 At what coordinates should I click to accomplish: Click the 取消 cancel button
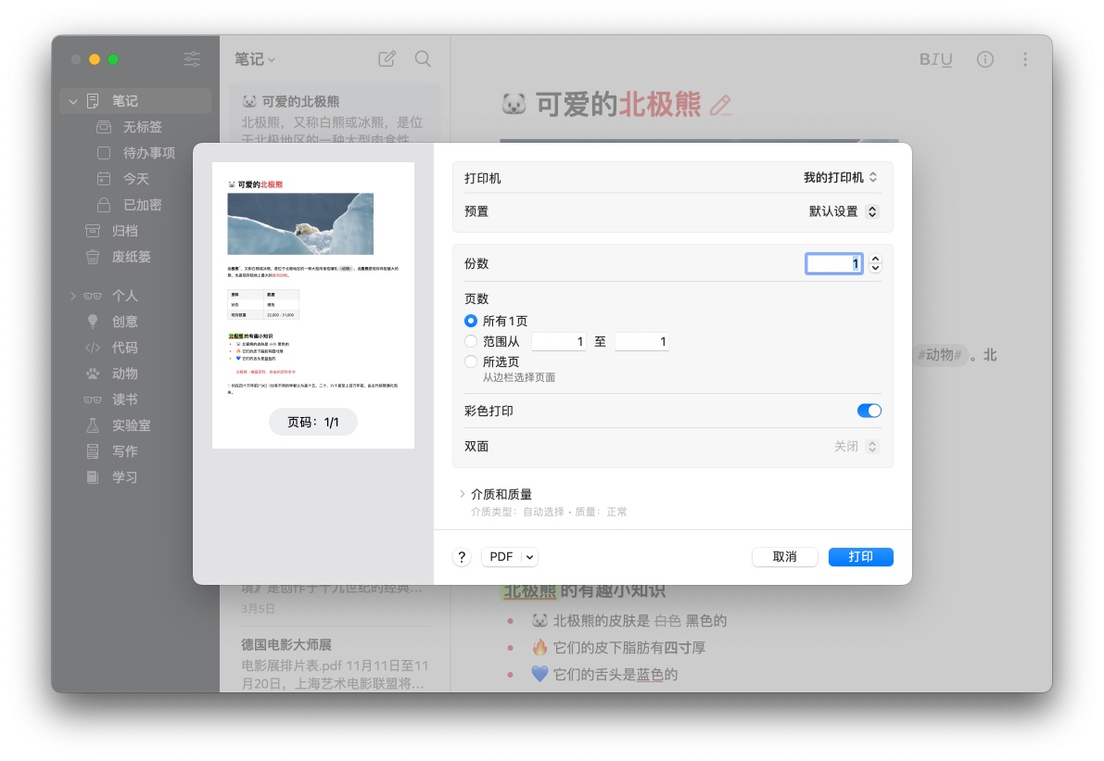[784, 557]
